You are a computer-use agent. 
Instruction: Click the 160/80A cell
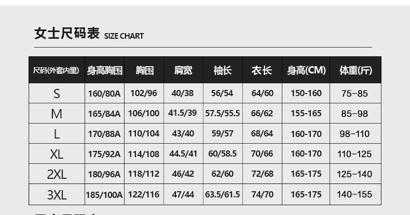104,94
